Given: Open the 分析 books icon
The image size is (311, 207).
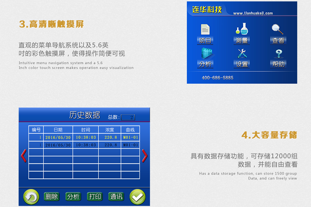Looking at the screenshot, I should [x=207, y=53].
